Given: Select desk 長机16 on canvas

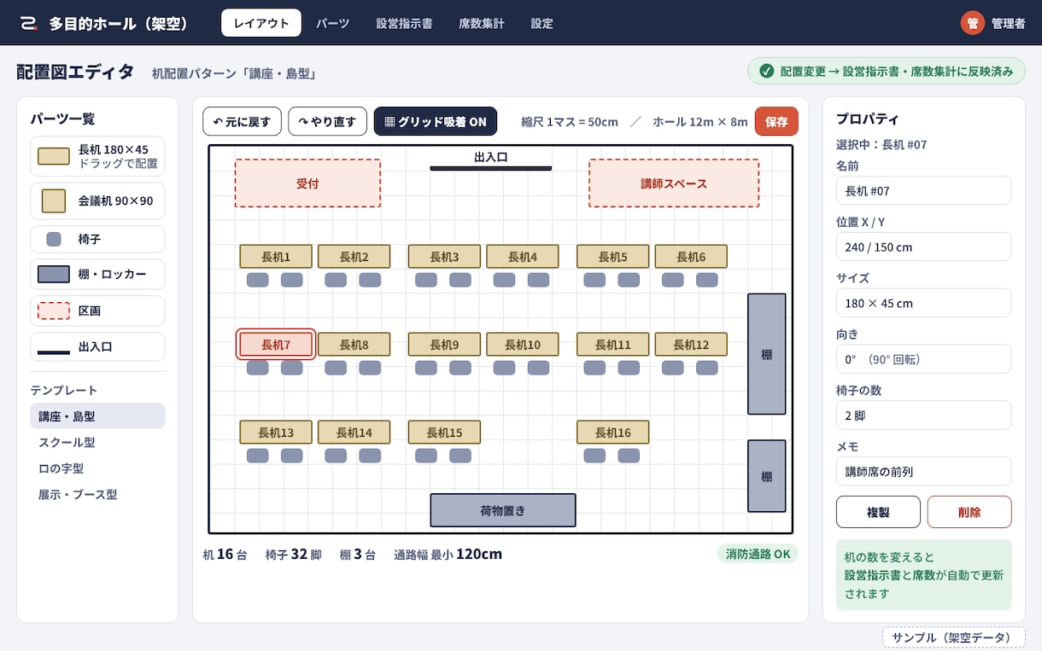Looking at the screenshot, I should click(x=613, y=433).
